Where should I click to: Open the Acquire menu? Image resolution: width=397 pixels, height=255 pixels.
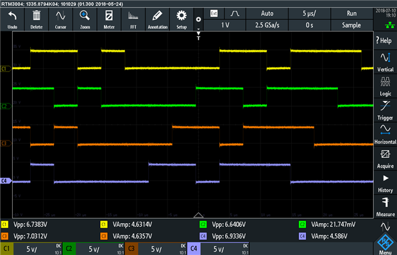click(385, 159)
